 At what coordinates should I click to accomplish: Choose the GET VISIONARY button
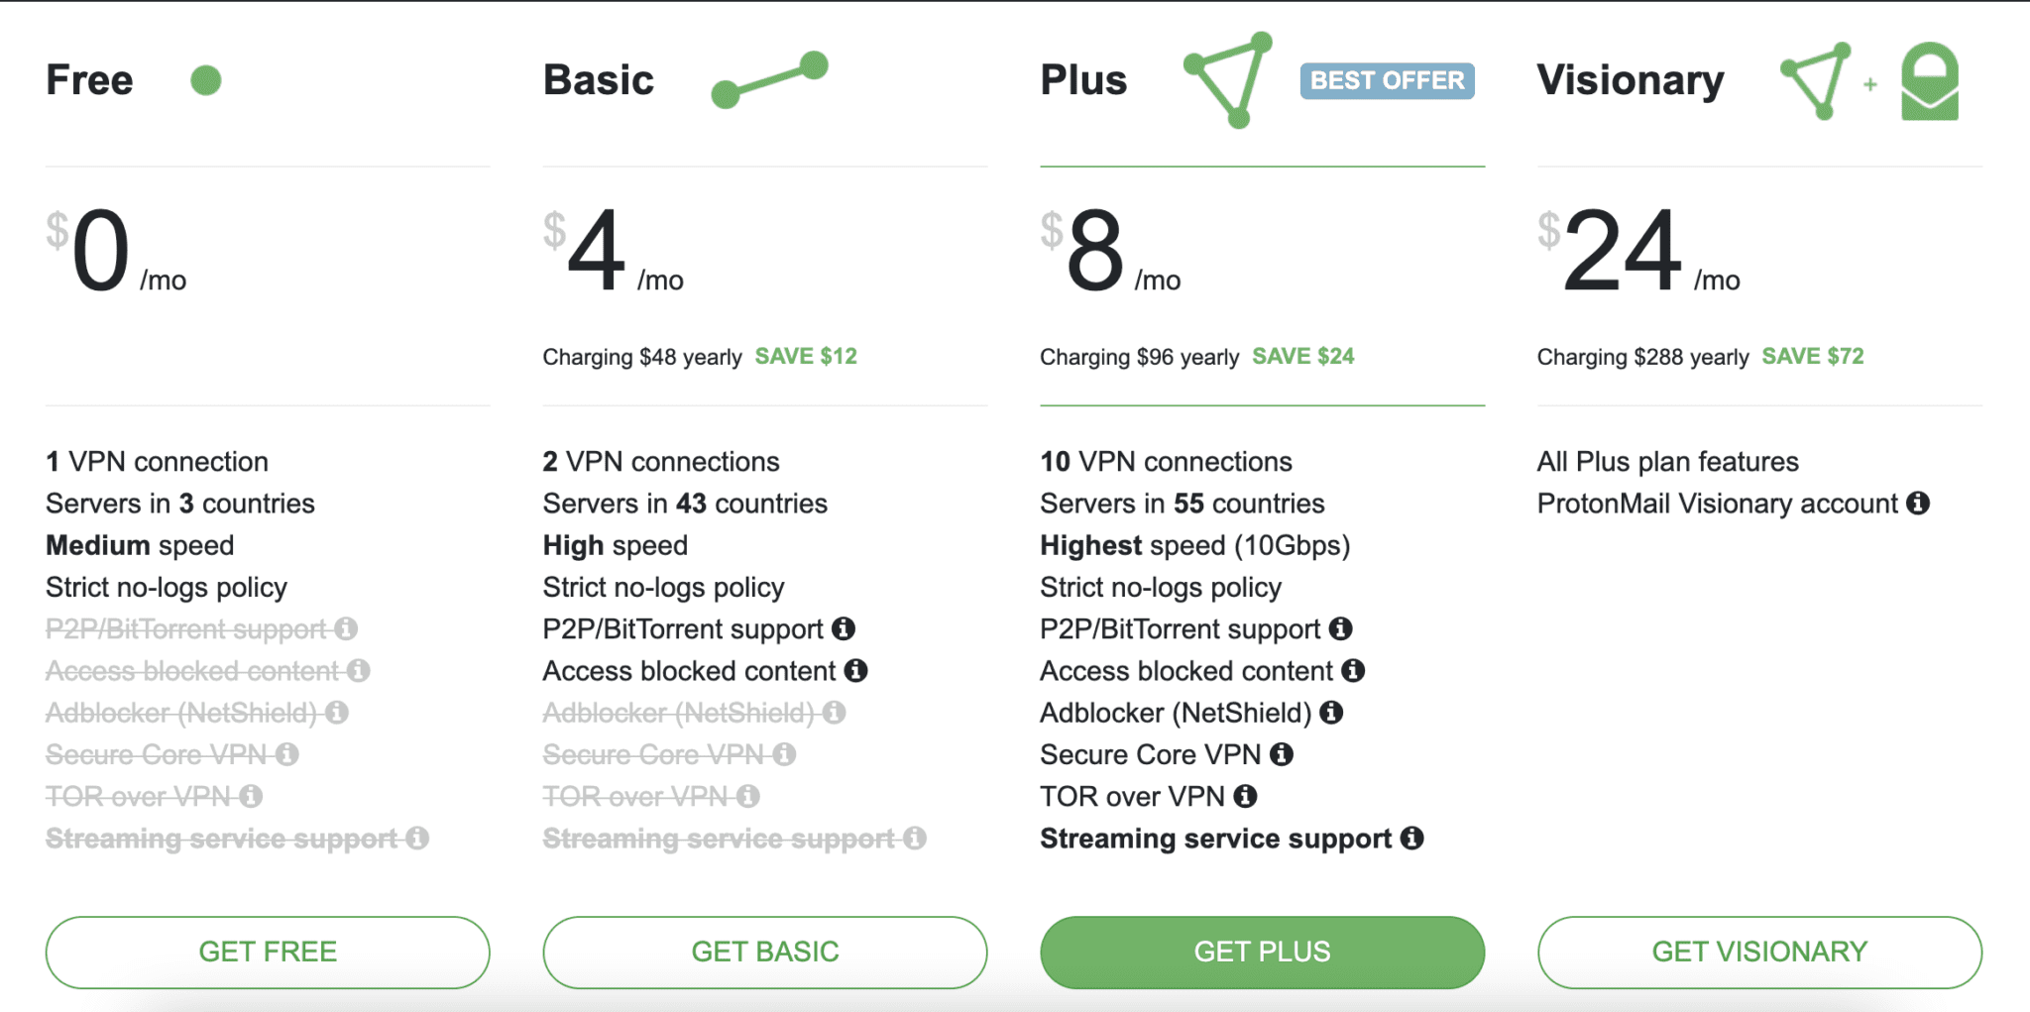click(x=1759, y=952)
